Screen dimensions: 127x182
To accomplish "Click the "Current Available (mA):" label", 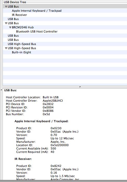I will click(x=32, y=148).
